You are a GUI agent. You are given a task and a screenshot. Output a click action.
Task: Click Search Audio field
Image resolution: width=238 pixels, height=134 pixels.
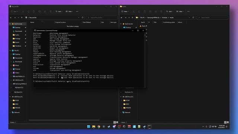tap(212, 17)
